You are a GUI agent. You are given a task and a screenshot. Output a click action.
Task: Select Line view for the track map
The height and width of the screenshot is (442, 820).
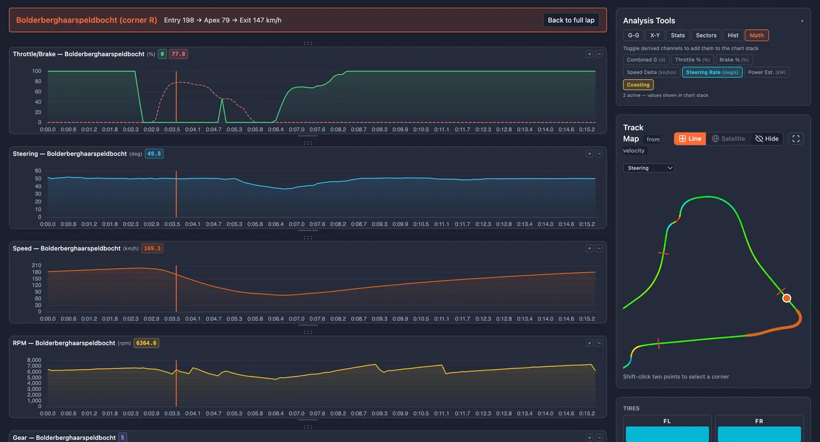coord(690,139)
